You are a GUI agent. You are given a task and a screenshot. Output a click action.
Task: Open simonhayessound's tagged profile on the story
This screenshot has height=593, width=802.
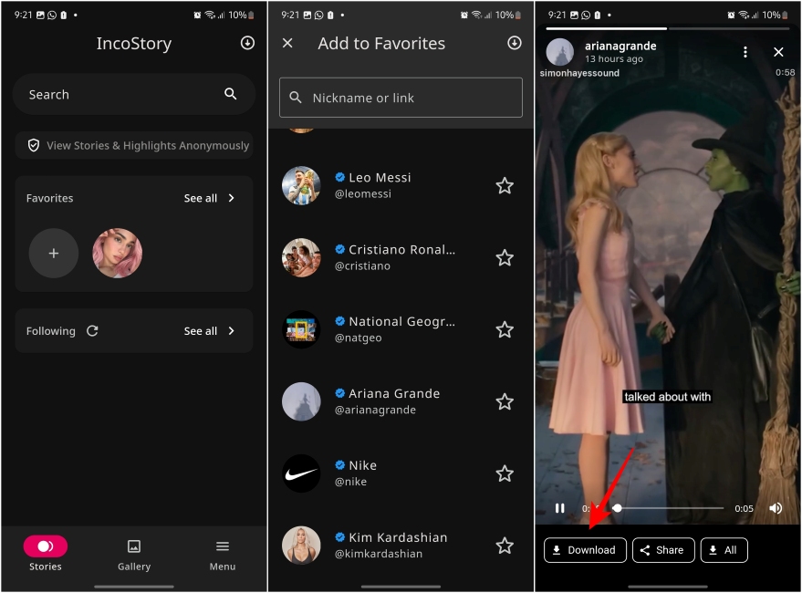(578, 71)
